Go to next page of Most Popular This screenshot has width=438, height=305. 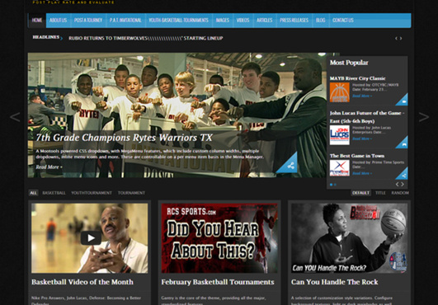click(x=403, y=184)
